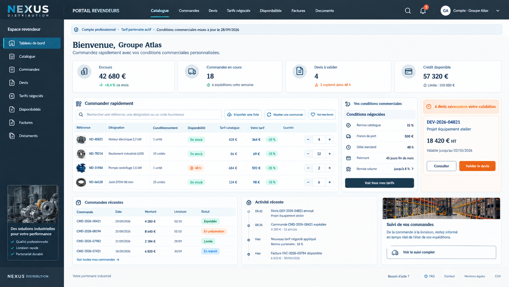This screenshot has width=509, height=287.
Task: Click Voir toutes mes commandes link
Action: [98, 260]
